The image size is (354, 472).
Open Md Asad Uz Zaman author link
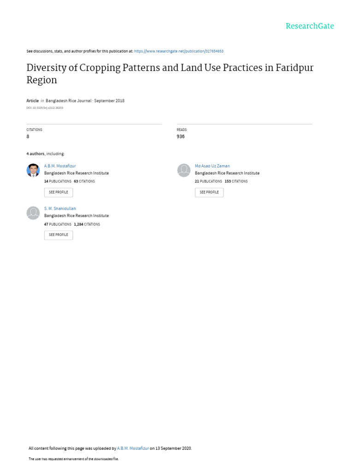point(212,166)
